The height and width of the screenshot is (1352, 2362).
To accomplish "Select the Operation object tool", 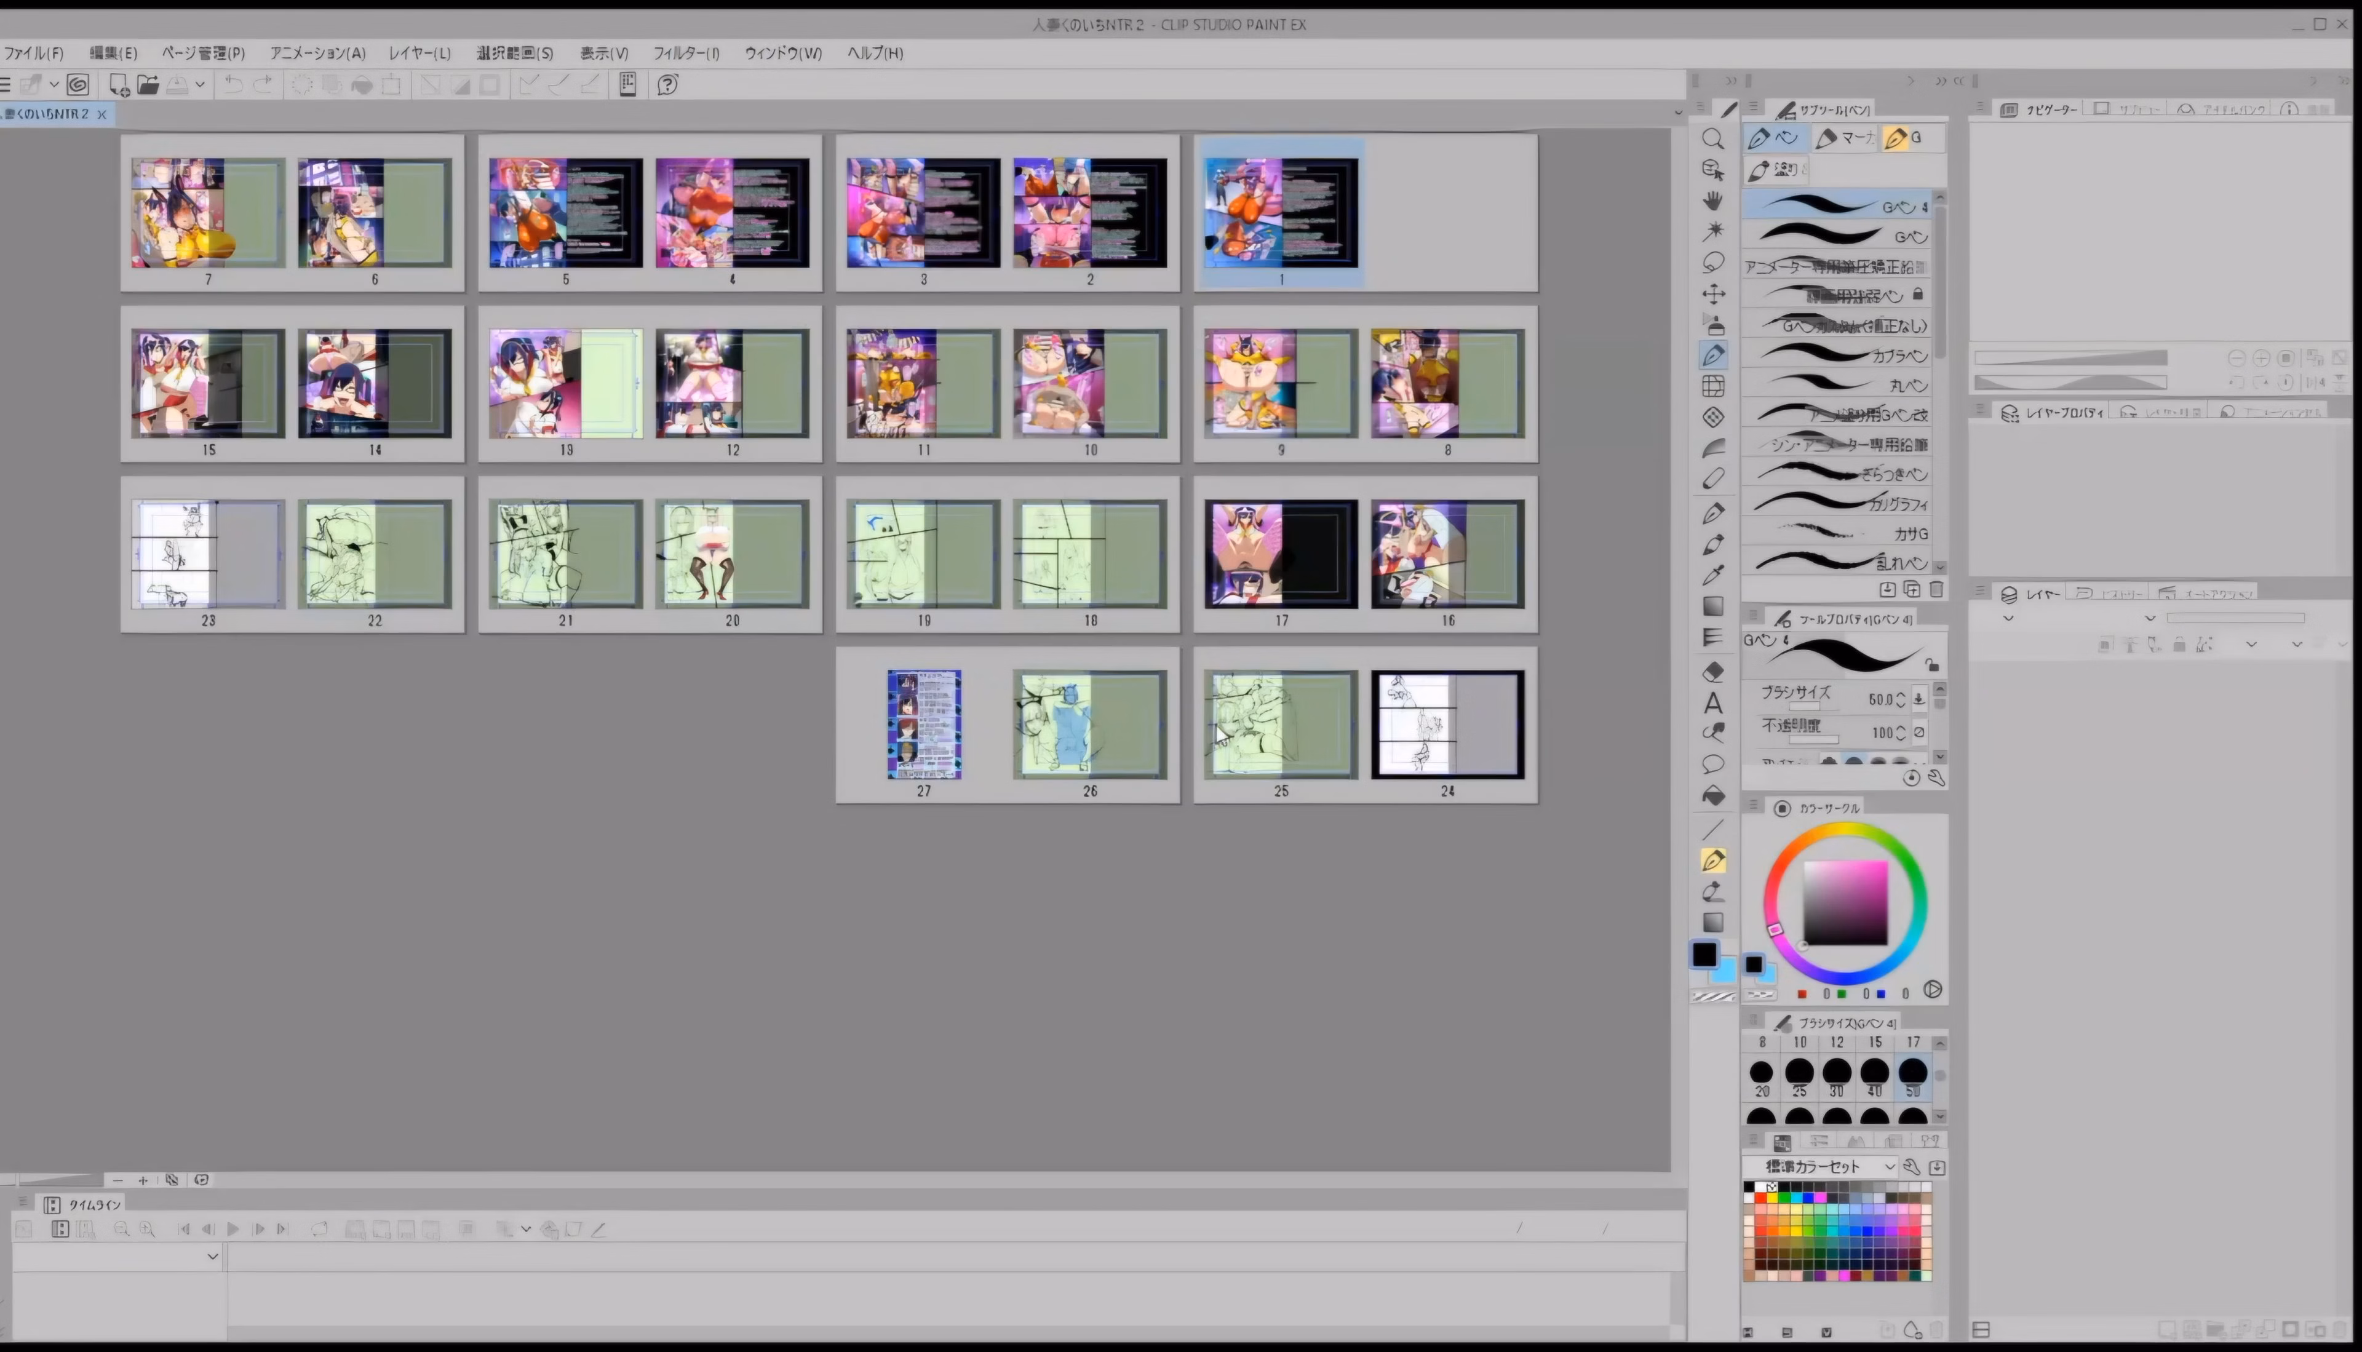I will (1713, 170).
